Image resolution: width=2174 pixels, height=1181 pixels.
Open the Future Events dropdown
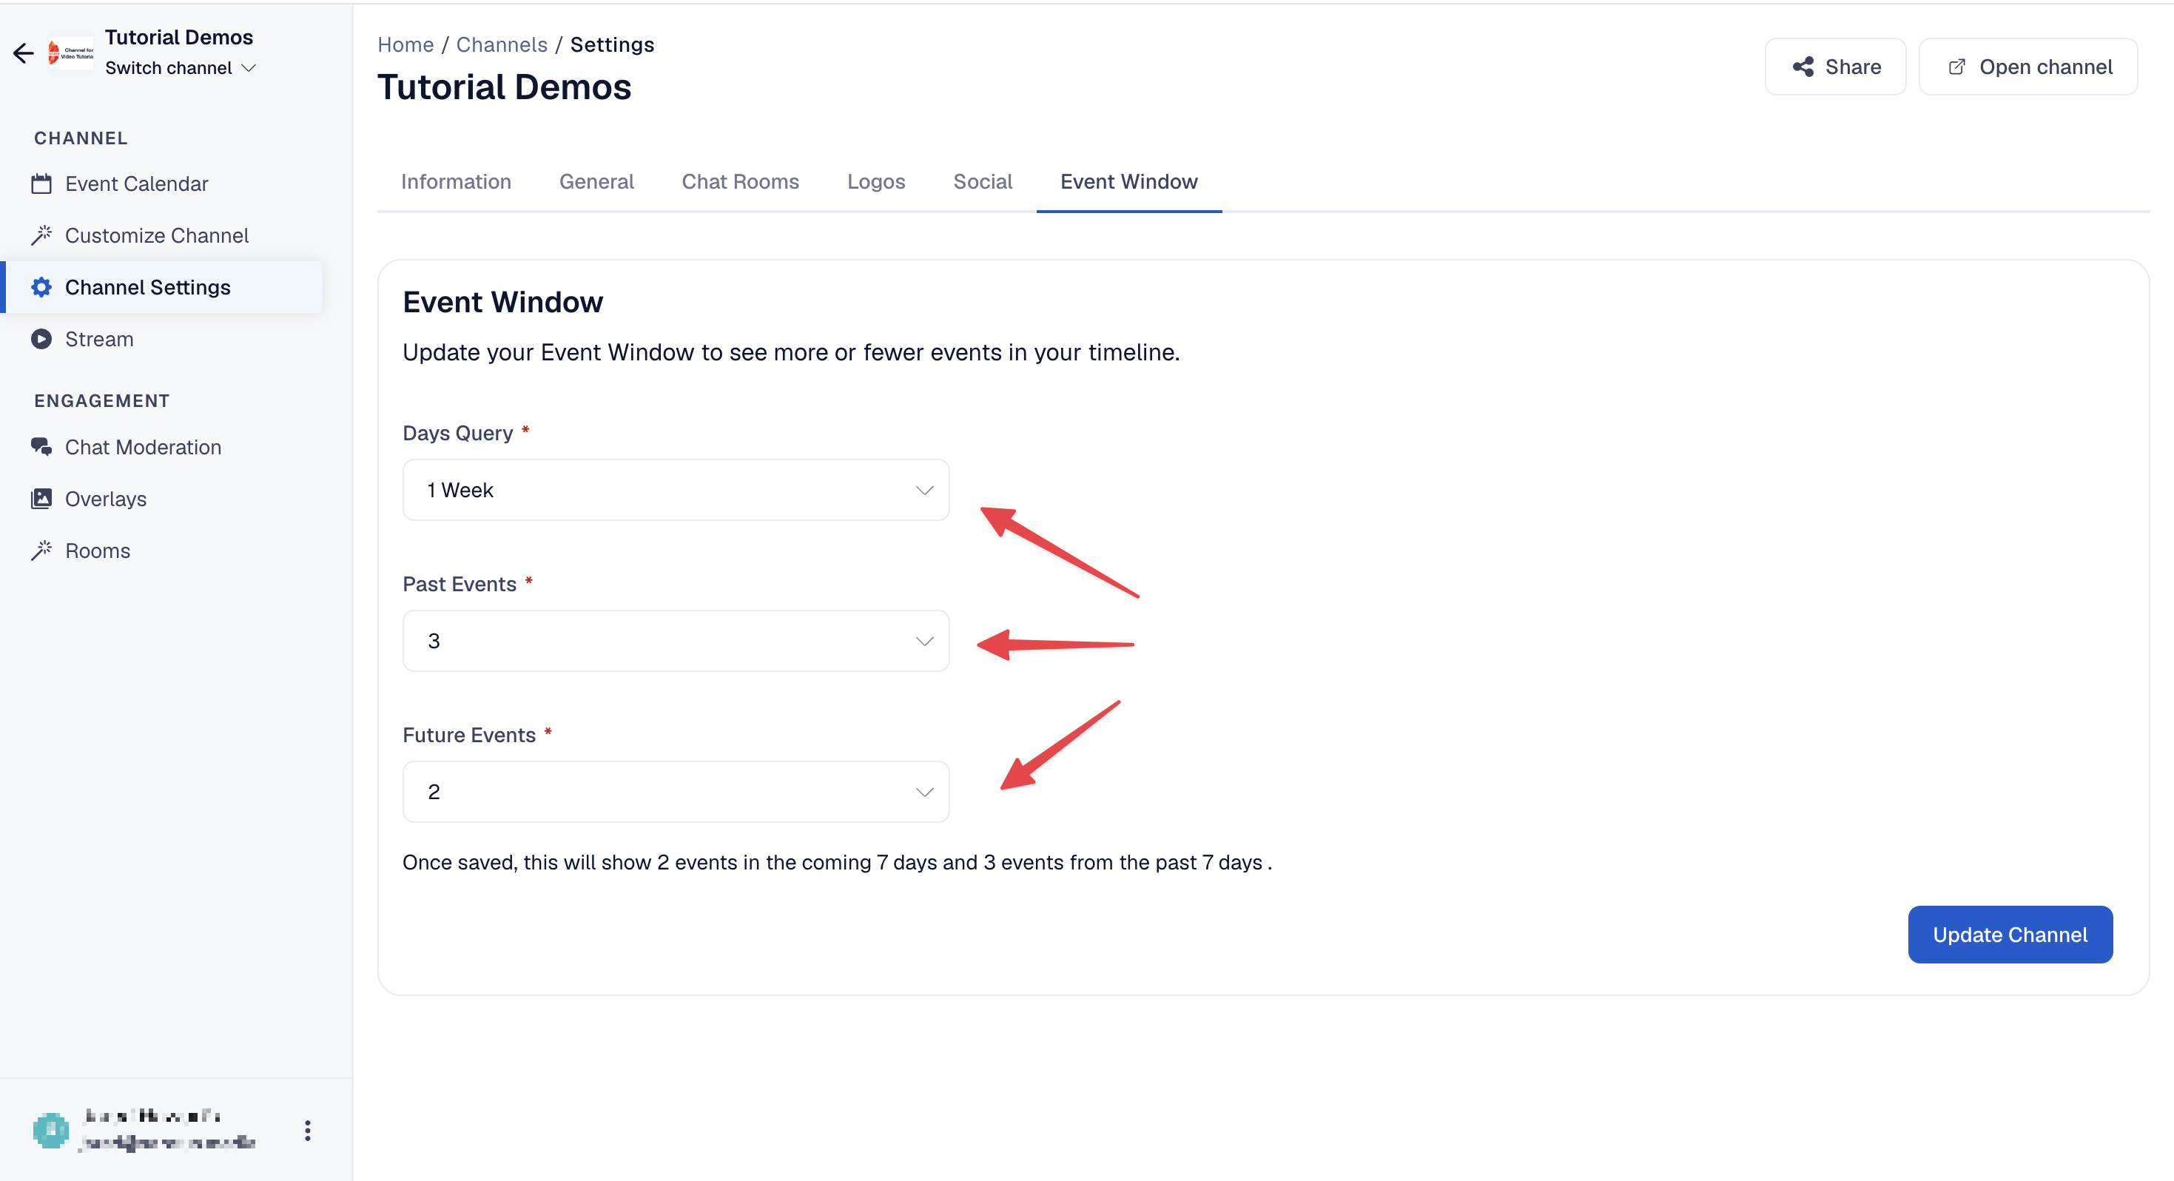pyautogui.click(x=676, y=792)
